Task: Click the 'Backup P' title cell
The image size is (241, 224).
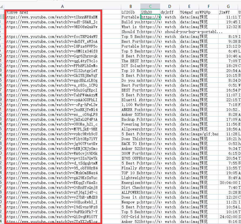Action: coord(131,120)
